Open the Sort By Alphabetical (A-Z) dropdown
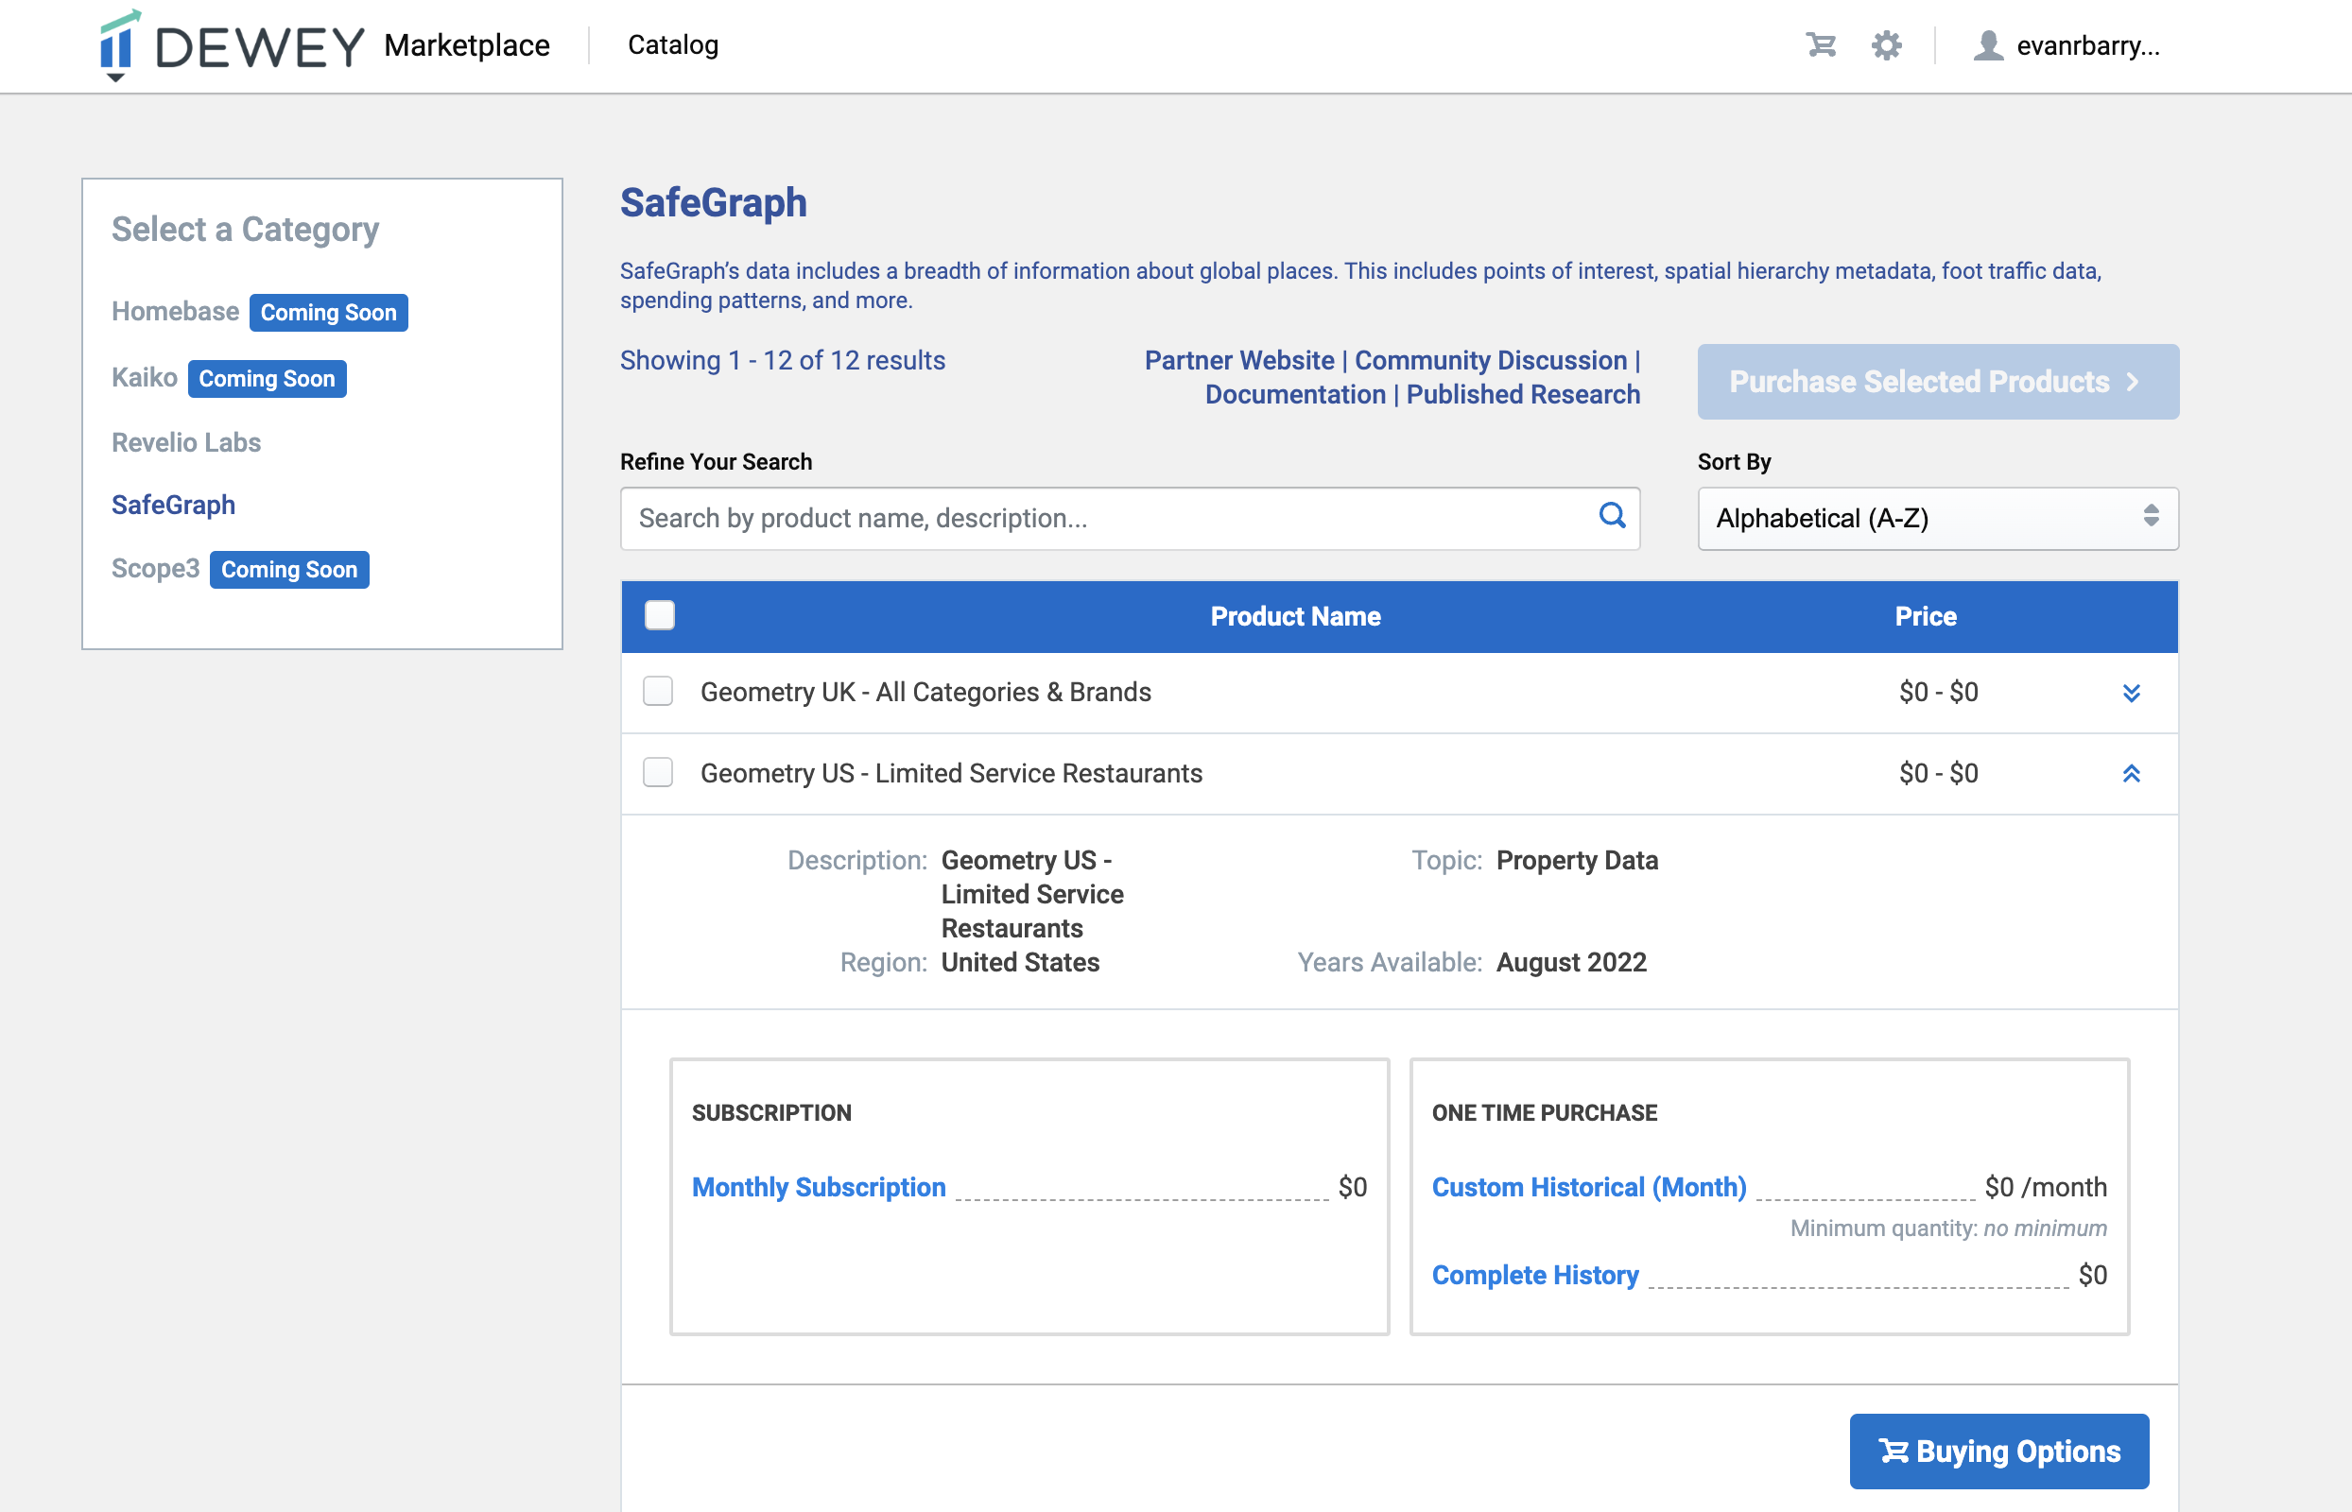 [1937, 519]
